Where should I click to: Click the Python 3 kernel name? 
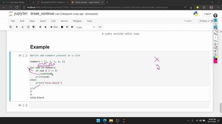point(205,21)
